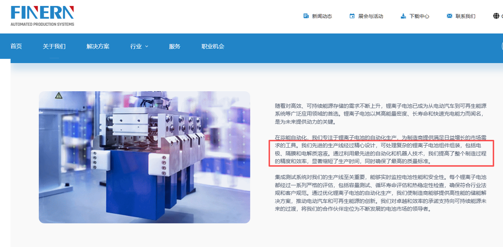The width and height of the screenshot is (503, 247).
Task: Go to 首页 in the navigation bar
Action: coord(16,46)
